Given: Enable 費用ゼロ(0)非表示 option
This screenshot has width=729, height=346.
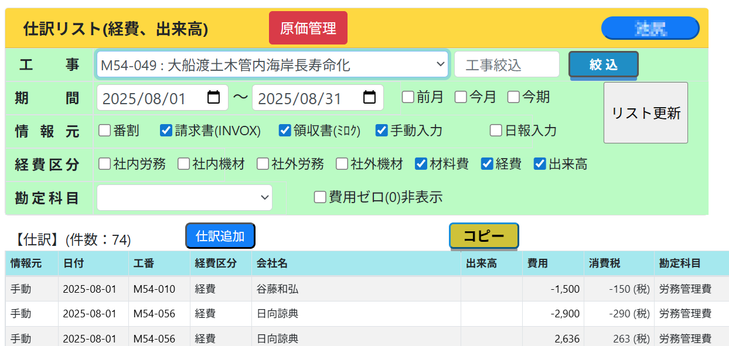Looking at the screenshot, I should click(x=320, y=197).
